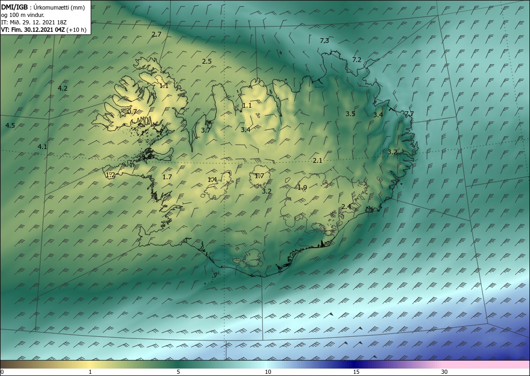Click the legend label 30
Viewport: 530px width, 376px height.
pos(444,372)
